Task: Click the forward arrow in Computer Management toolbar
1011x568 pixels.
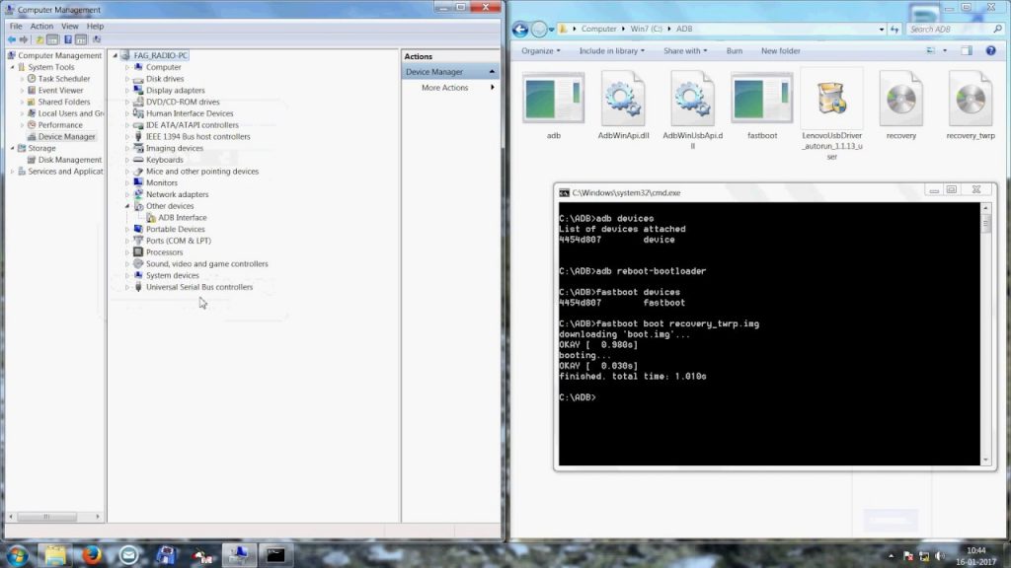Action: (x=24, y=39)
